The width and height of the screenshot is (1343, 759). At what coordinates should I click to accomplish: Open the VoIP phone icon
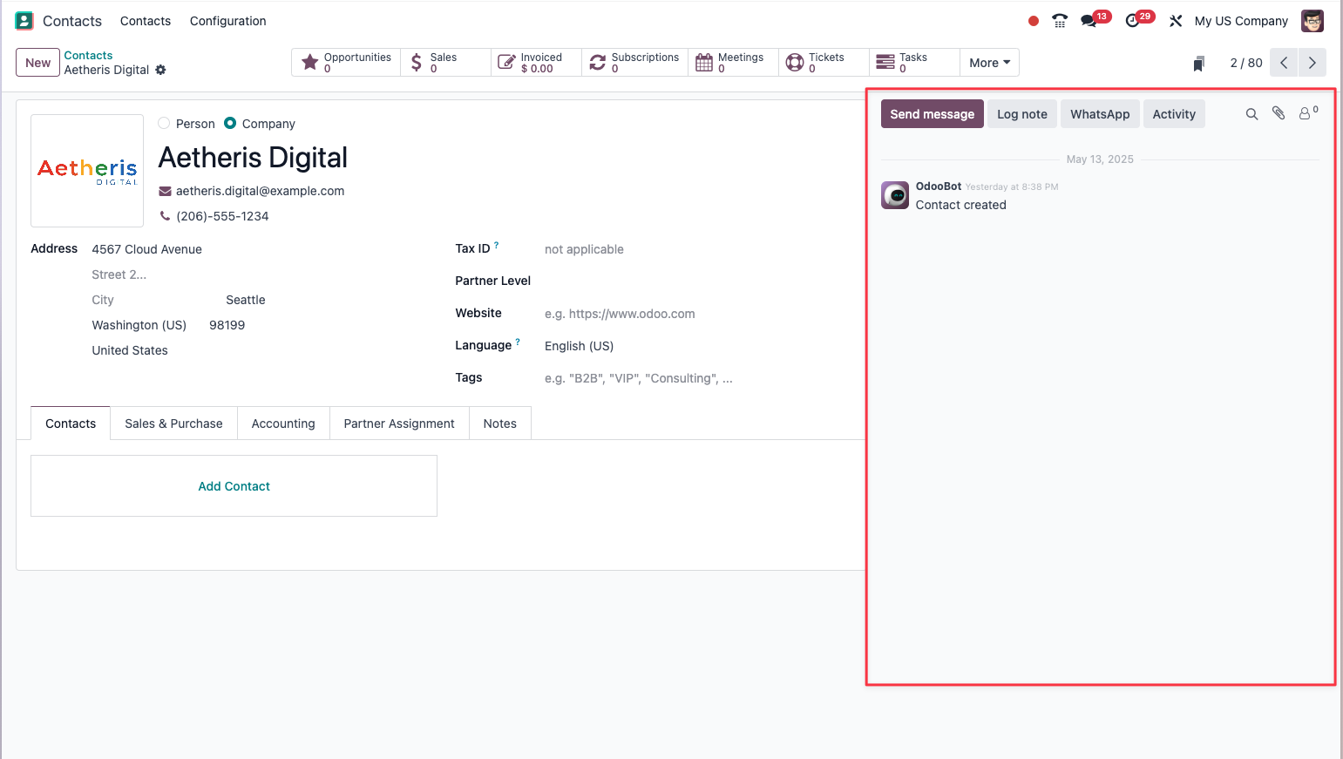click(1060, 21)
